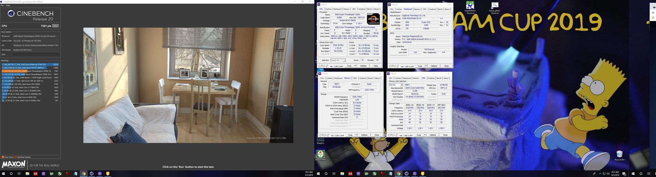Select the Ryzen 7 1700X ranking row
This screenshot has width=656, height=177.
[x=30, y=78]
